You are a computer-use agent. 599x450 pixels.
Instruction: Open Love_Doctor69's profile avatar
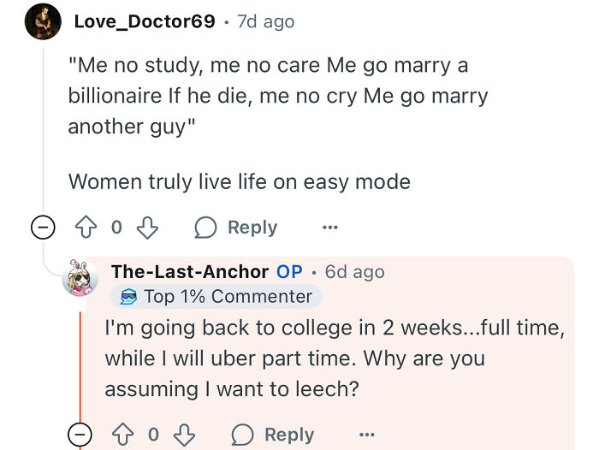click(x=43, y=21)
